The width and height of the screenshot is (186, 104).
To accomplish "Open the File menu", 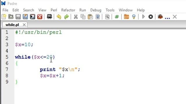I will tap(5, 10).
